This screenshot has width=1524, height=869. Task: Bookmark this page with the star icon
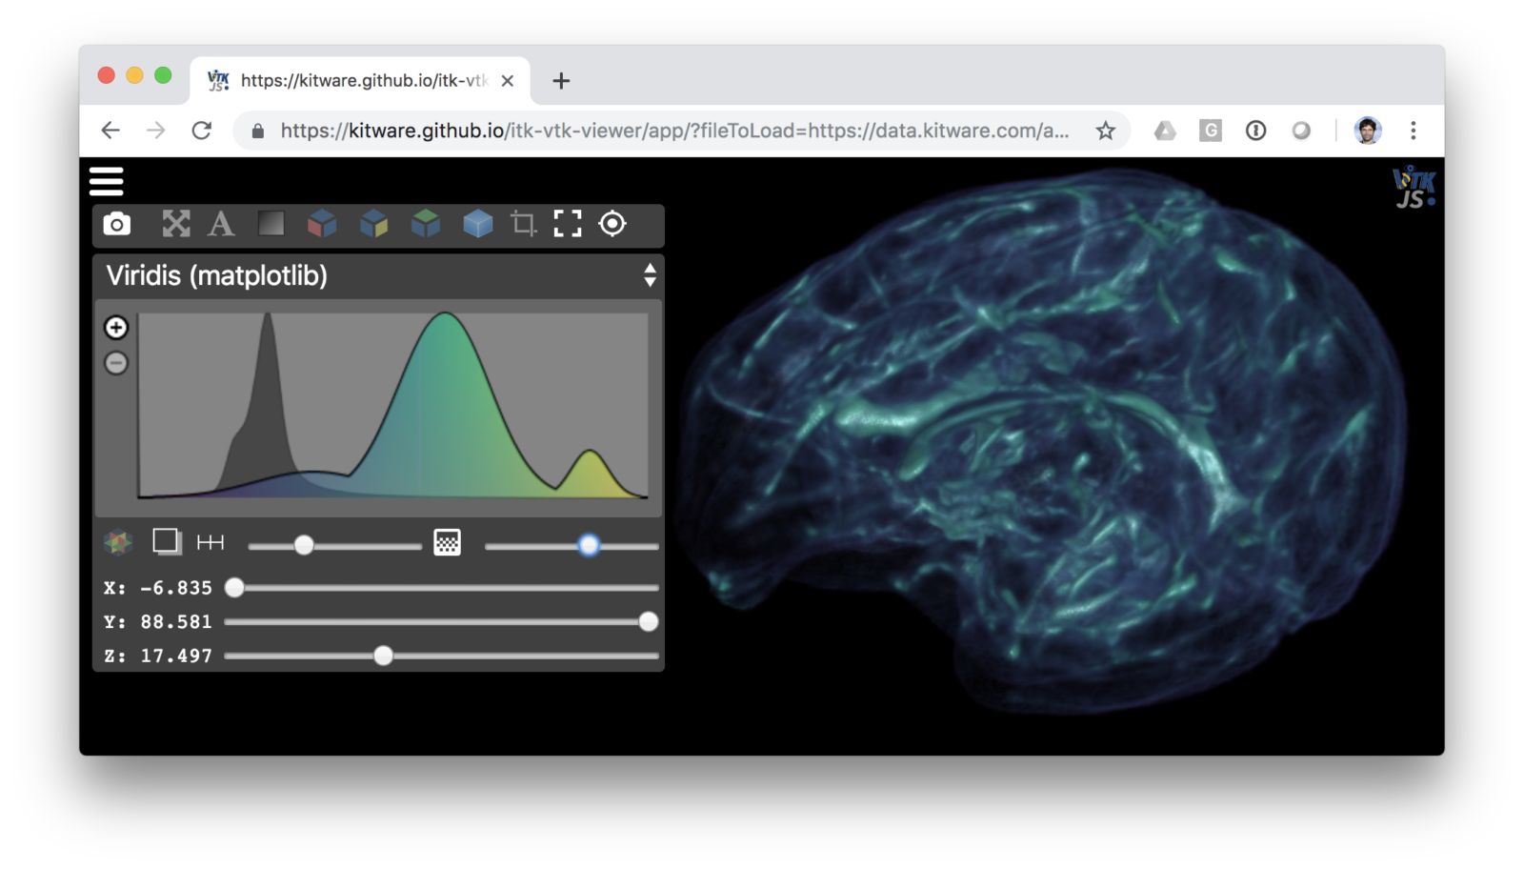1105,131
